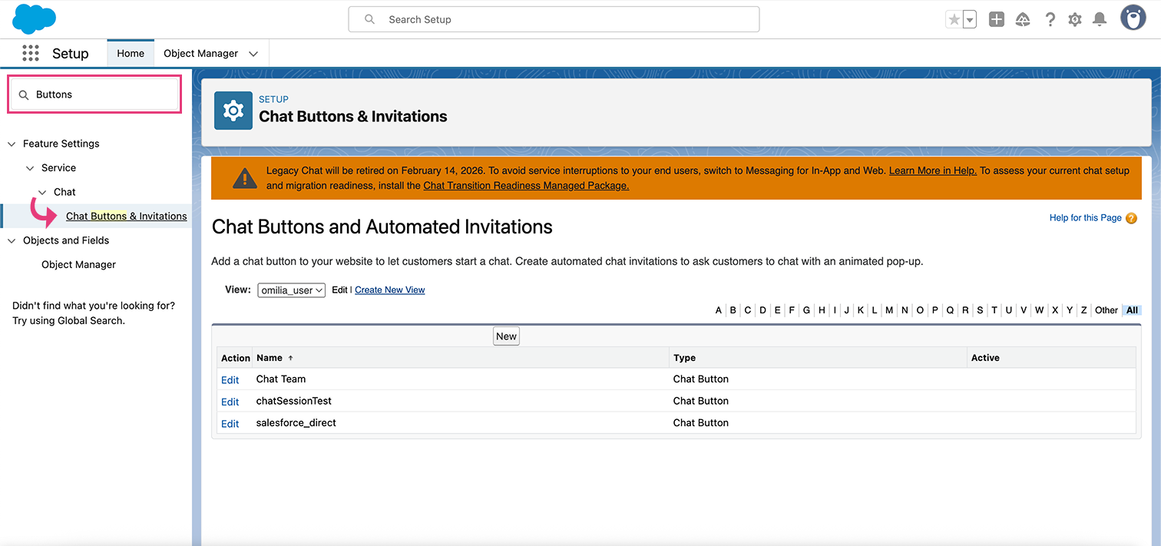Open the App Launcher grid icon

click(31, 53)
